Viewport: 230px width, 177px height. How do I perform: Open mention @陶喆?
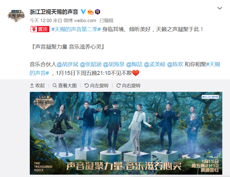click(x=134, y=64)
